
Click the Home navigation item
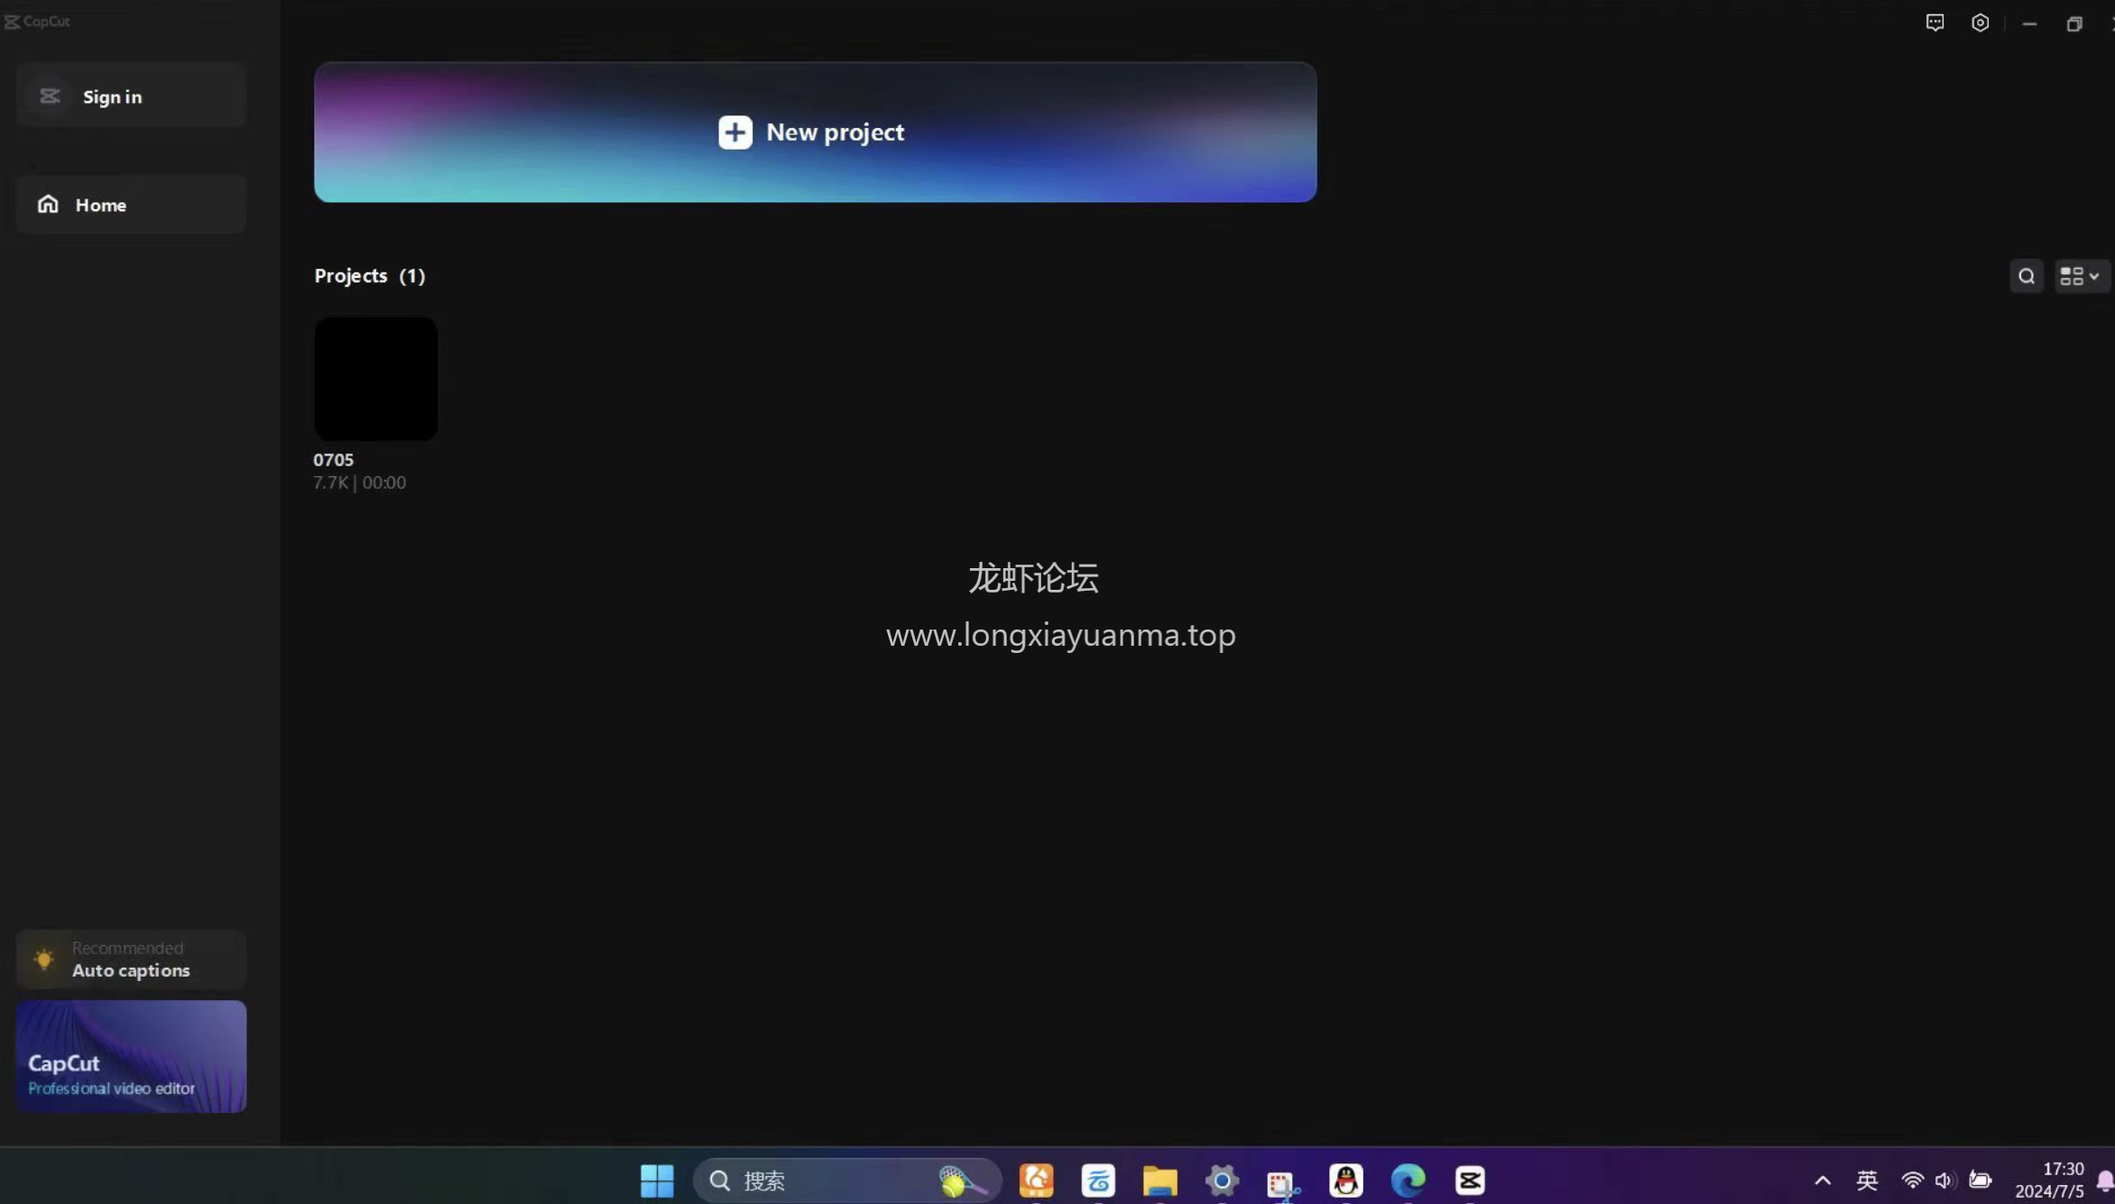coord(131,203)
